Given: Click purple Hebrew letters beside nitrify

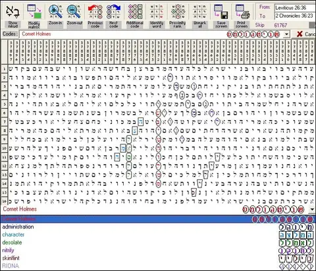Looking at the screenshot, I should click(x=296, y=251).
